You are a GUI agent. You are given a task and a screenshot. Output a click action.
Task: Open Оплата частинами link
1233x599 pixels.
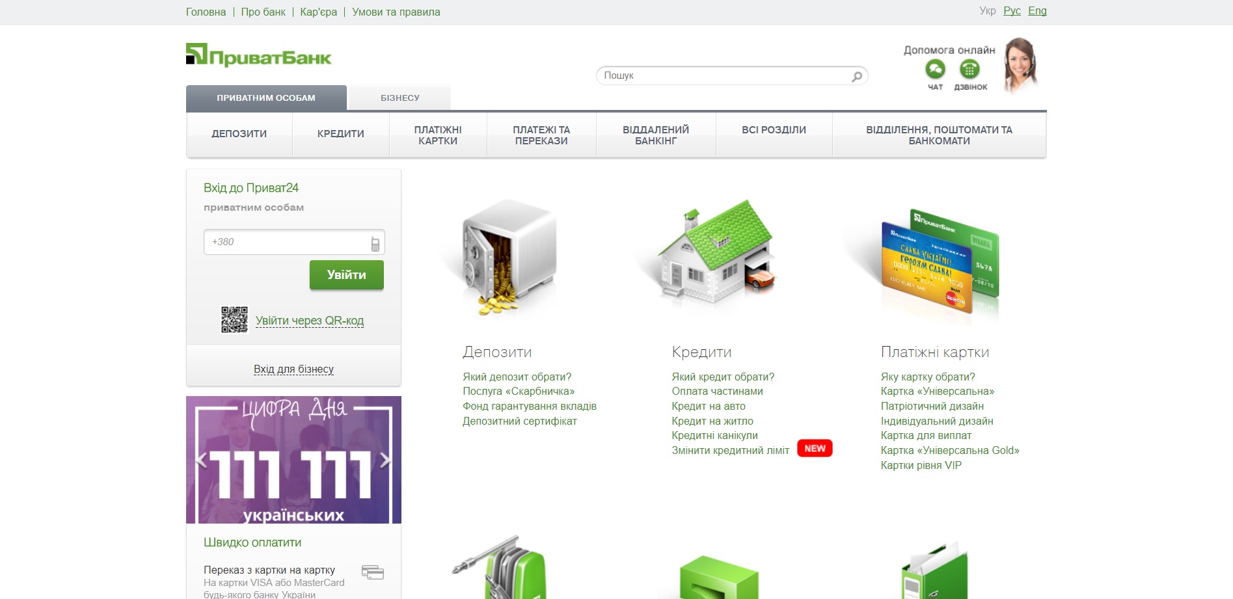pyautogui.click(x=717, y=392)
